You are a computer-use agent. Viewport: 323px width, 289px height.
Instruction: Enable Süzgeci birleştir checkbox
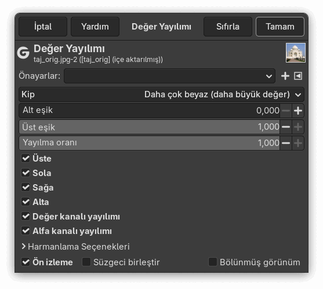[x=86, y=262]
